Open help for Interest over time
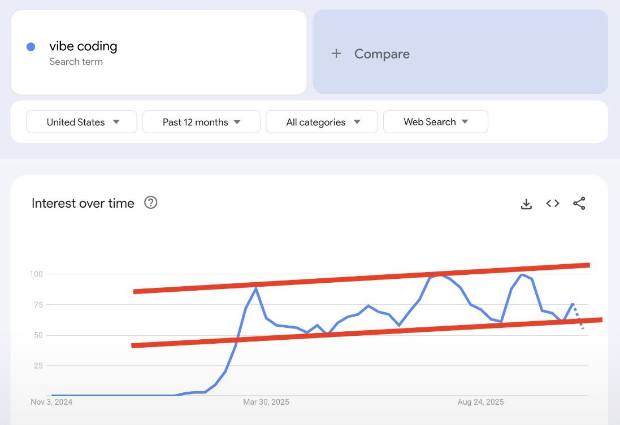This screenshot has height=425, width=620. (x=151, y=203)
